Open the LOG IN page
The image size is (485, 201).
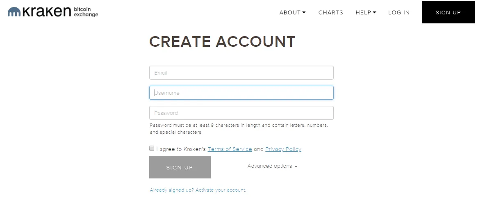(399, 12)
